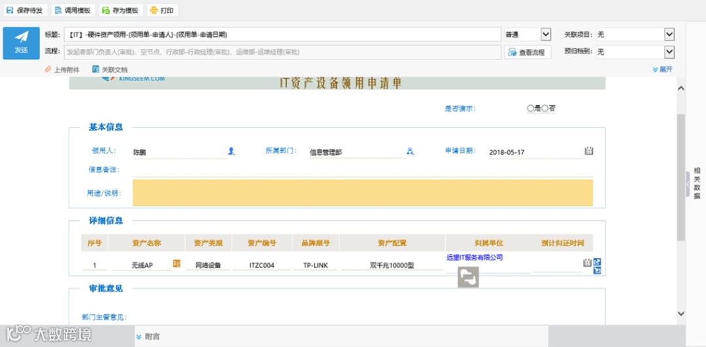Image resolution: width=706 pixels, height=347 pixels.
Task: Click the vertical scrollbar thumb of the form
Action: coord(681,177)
